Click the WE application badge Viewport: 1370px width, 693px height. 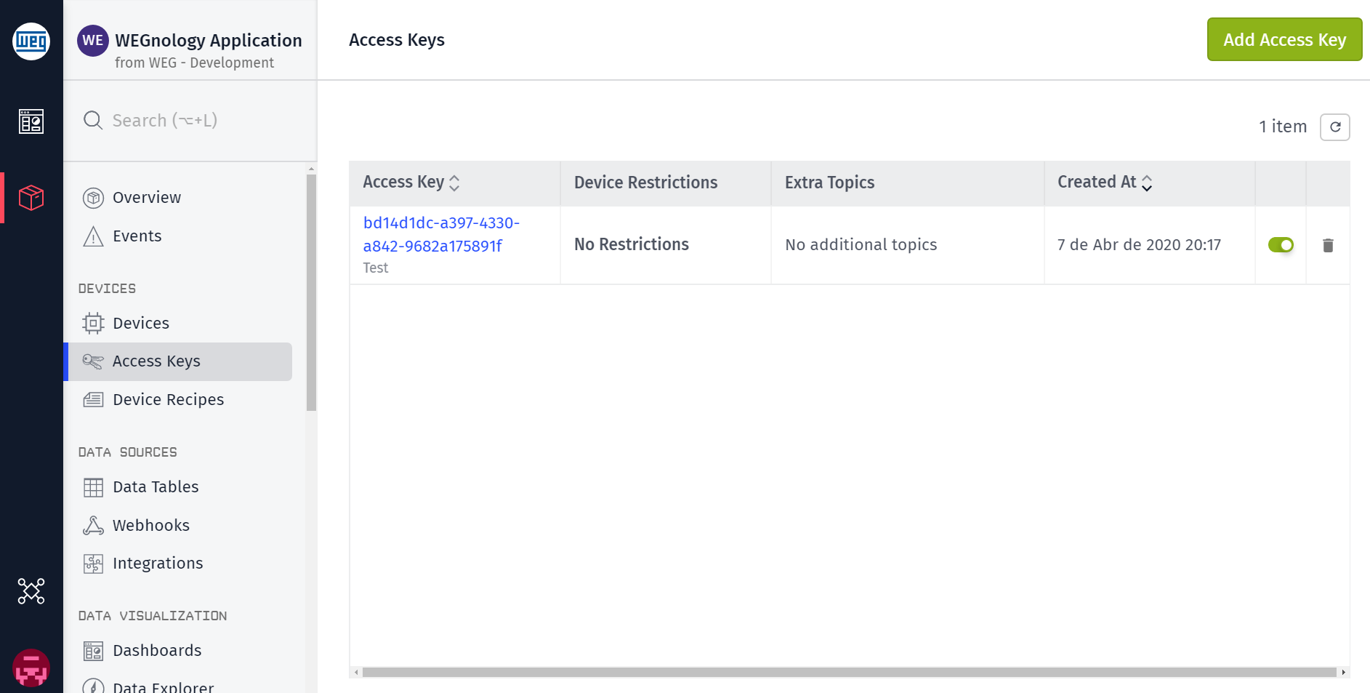pos(93,41)
